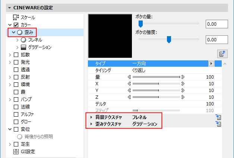Click the Y slider bar
Viewport: 234px width, 158px height.
[x=156, y=91]
